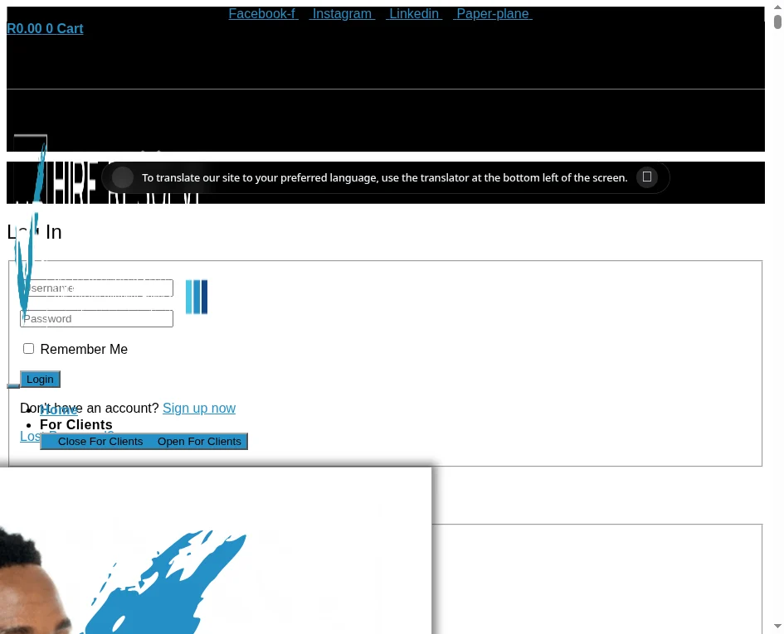Click the Paper-plane link

(x=493, y=13)
